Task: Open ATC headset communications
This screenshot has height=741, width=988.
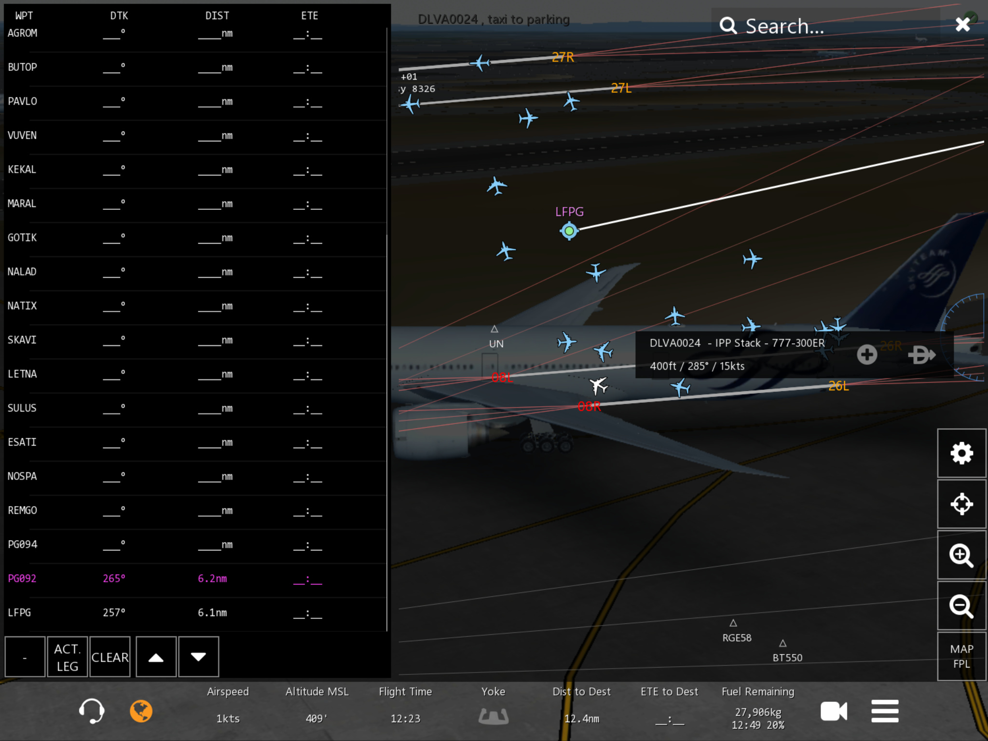Action: [x=91, y=711]
